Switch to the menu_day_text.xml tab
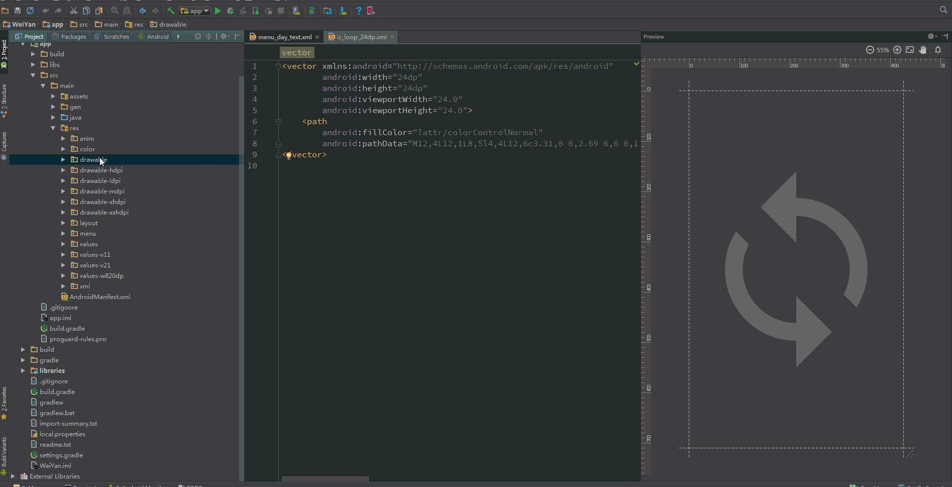 [285, 37]
